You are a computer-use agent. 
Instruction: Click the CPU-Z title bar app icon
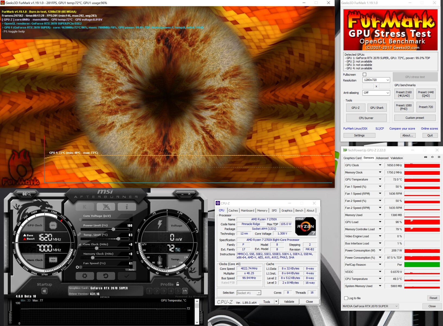[218, 203]
